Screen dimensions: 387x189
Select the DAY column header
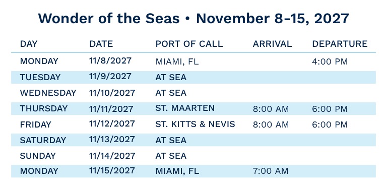[x=29, y=44]
